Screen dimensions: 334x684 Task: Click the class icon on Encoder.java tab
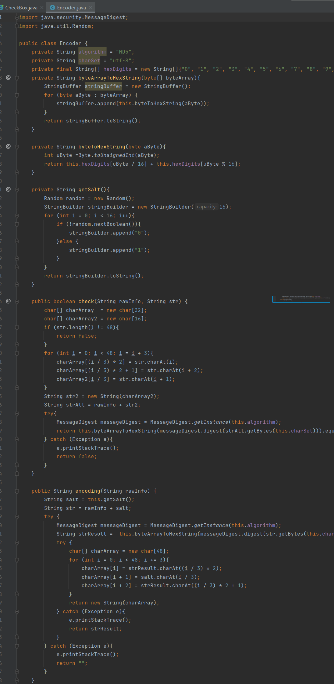click(x=52, y=8)
